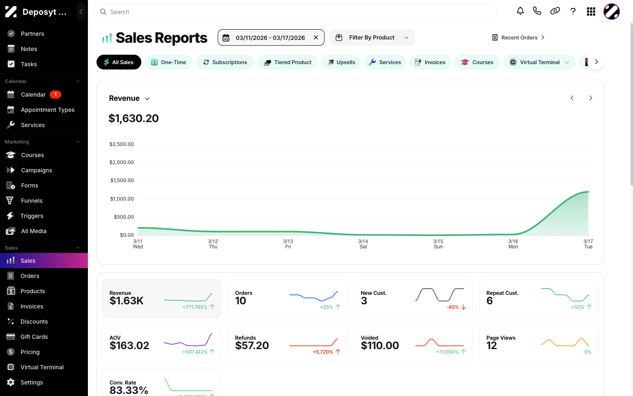Open the date range picker calendar icon
Viewport: 633px width, 396px height.
point(226,38)
